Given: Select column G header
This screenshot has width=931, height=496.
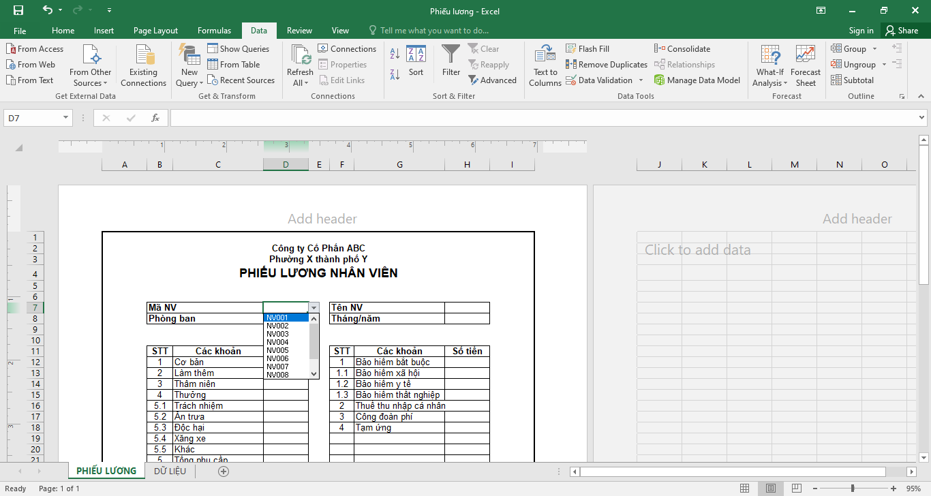Looking at the screenshot, I should pos(399,164).
